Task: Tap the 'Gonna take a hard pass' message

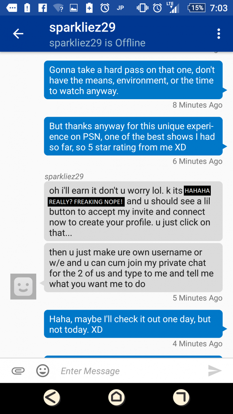Action: coord(133,80)
